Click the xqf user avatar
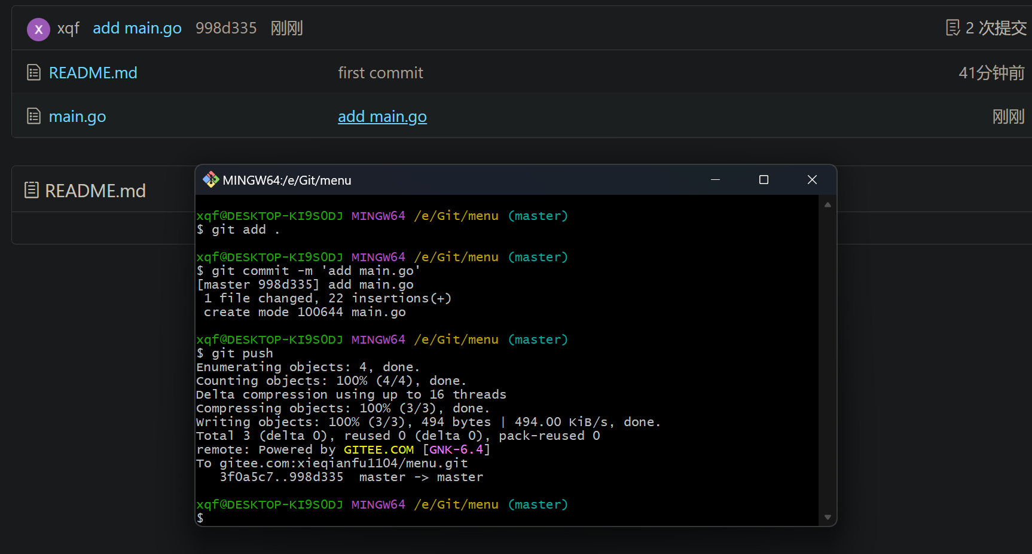 (38, 29)
